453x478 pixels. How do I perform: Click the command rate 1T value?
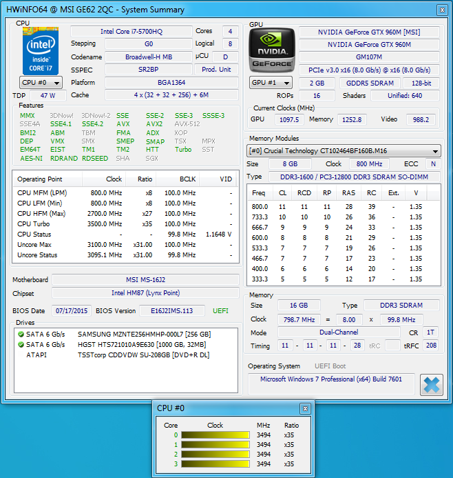[x=430, y=332]
